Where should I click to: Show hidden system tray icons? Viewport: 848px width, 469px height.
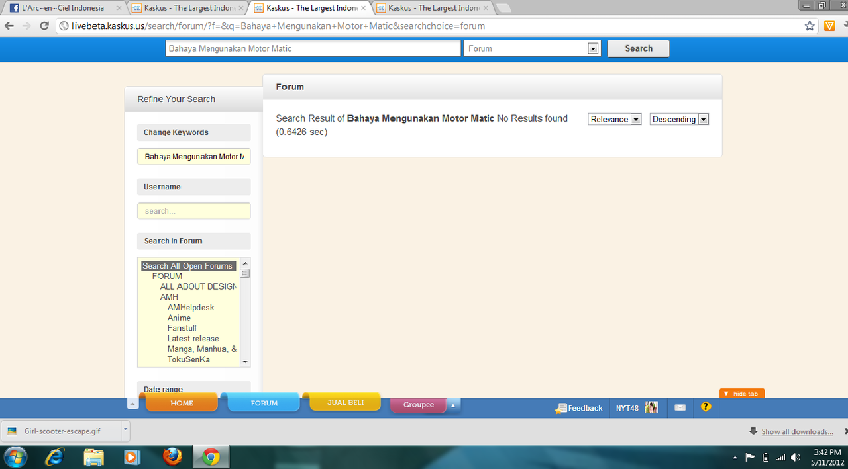[735, 457]
